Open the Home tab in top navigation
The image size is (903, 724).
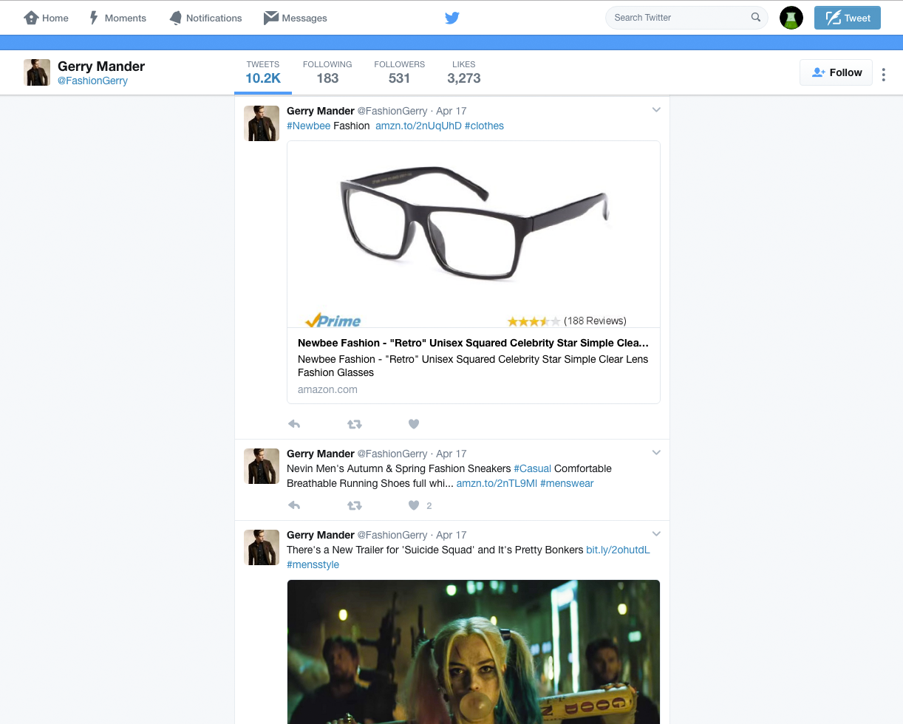46,18
